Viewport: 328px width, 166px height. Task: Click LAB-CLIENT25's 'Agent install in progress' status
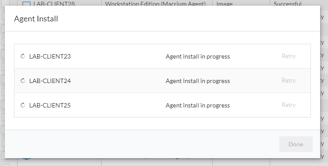tap(198, 106)
